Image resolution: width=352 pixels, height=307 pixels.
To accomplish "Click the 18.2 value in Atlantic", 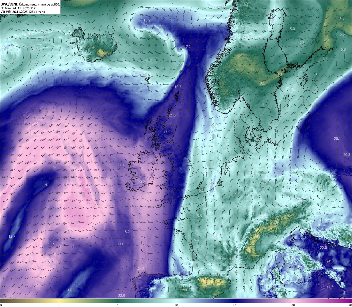I will point(126,232).
